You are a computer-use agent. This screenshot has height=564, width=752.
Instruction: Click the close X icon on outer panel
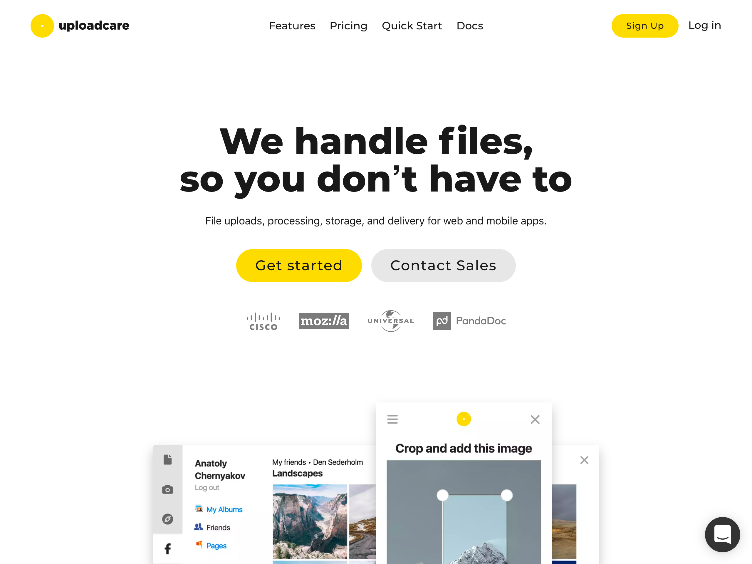point(585,460)
